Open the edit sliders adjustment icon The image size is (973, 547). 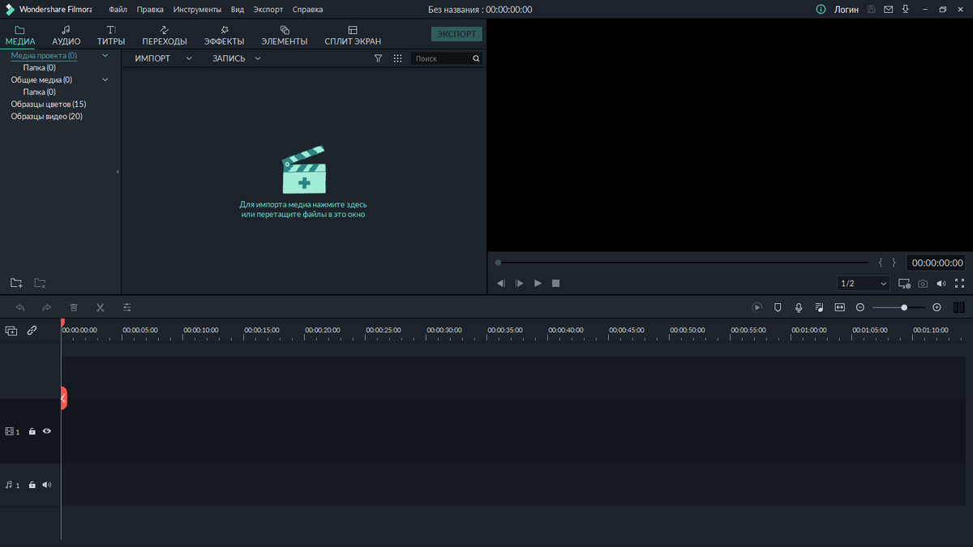[x=127, y=308]
